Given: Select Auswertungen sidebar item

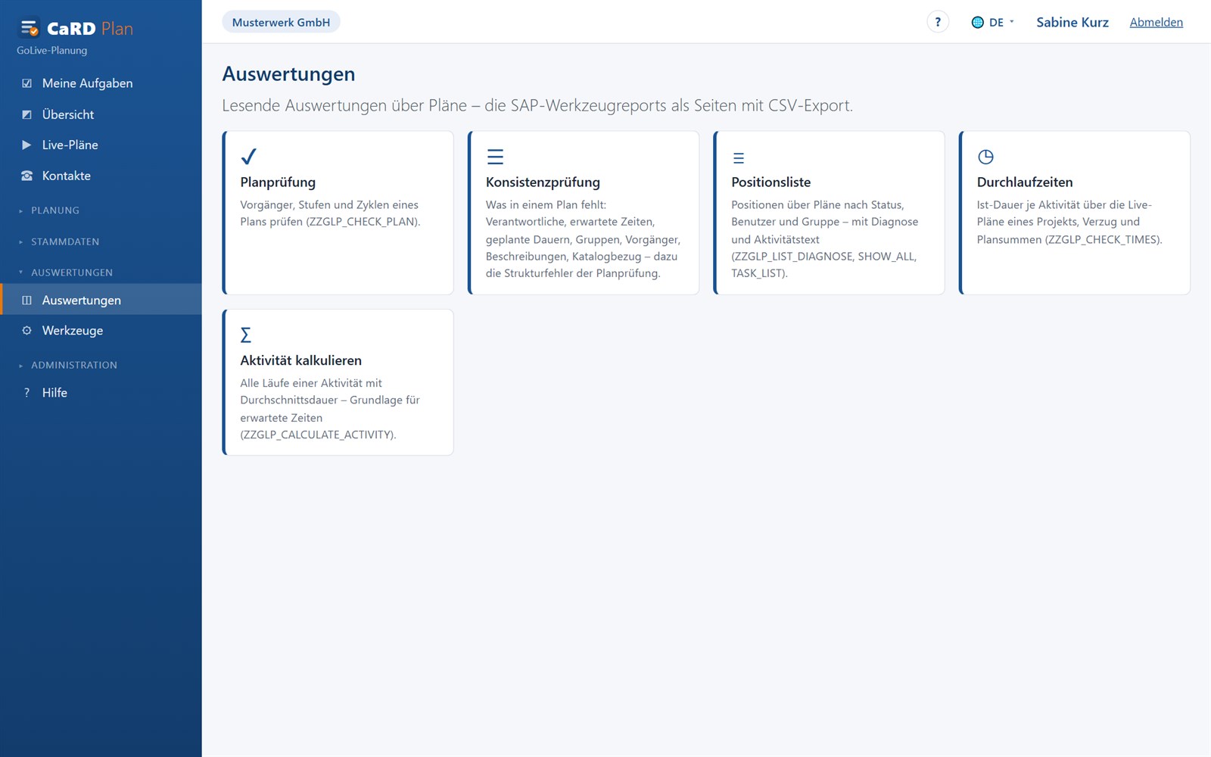Looking at the screenshot, I should [x=101, y=300].
